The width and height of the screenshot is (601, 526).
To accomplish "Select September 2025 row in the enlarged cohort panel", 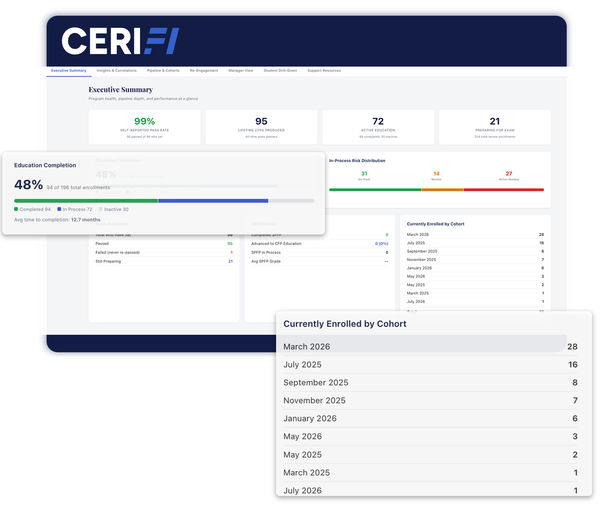I will click(x=430, y=382).
